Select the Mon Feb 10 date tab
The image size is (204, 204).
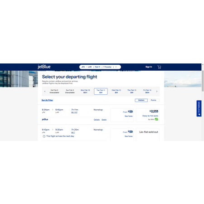tap(85, 91)
